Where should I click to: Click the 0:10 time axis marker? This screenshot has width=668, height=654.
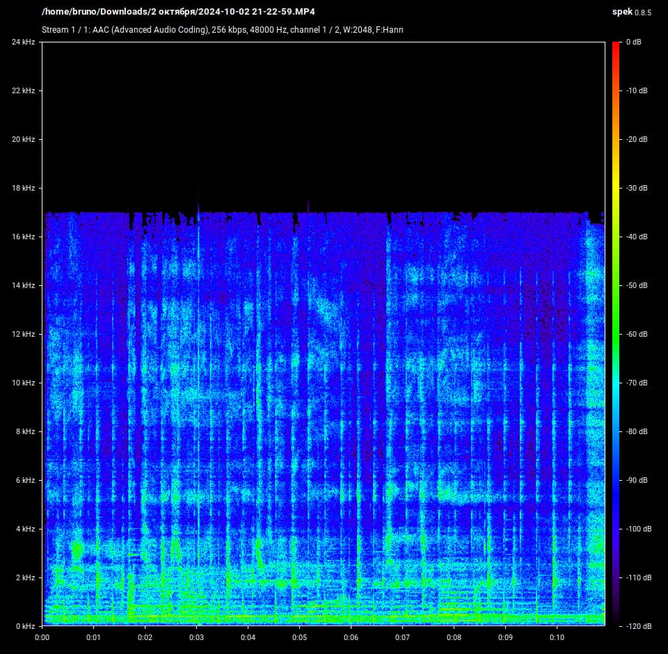click(557, 637)
